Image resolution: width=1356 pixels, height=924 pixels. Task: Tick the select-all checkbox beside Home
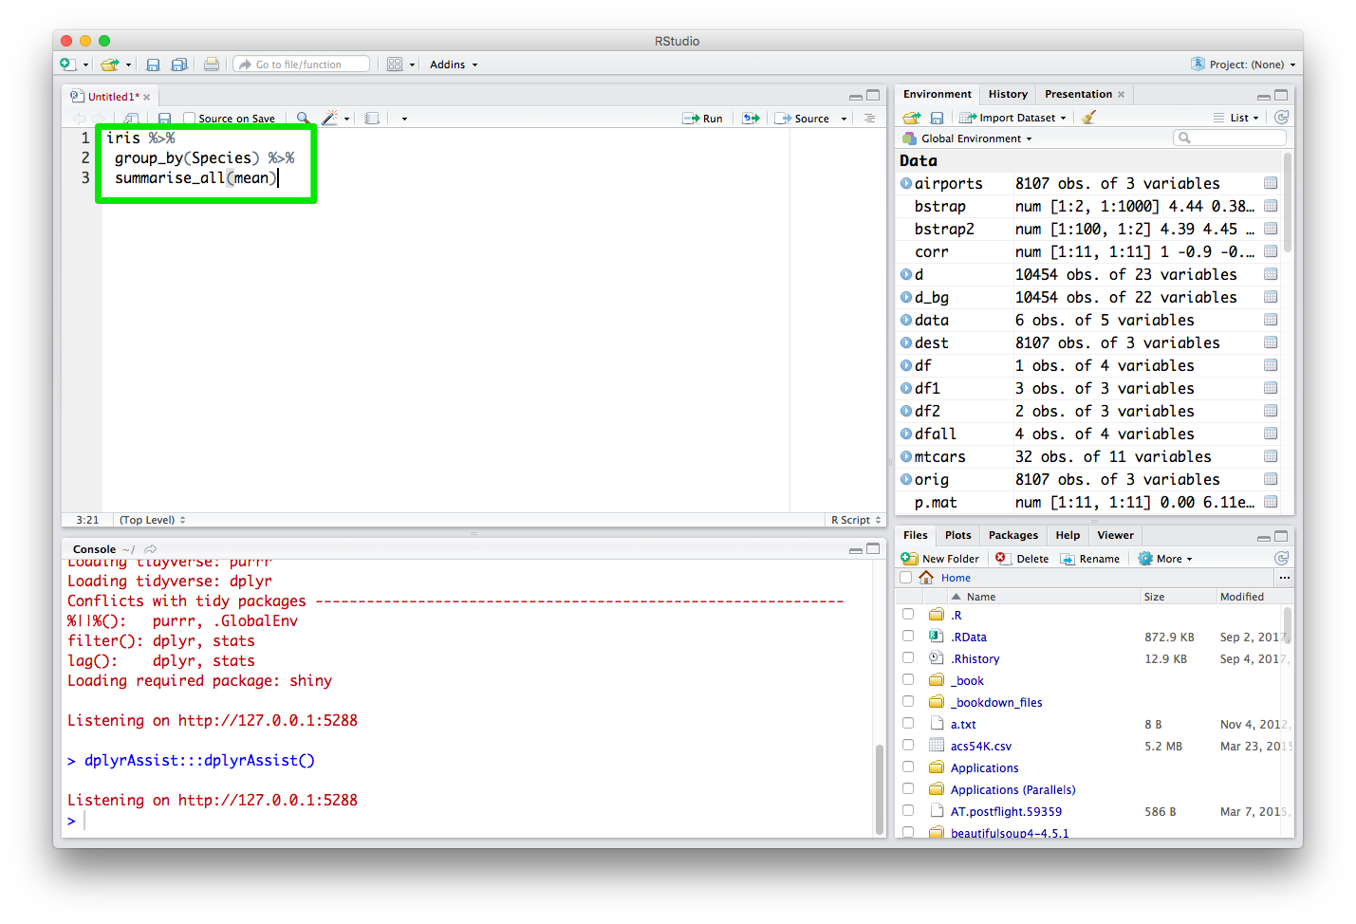click(x=905, y=578)
